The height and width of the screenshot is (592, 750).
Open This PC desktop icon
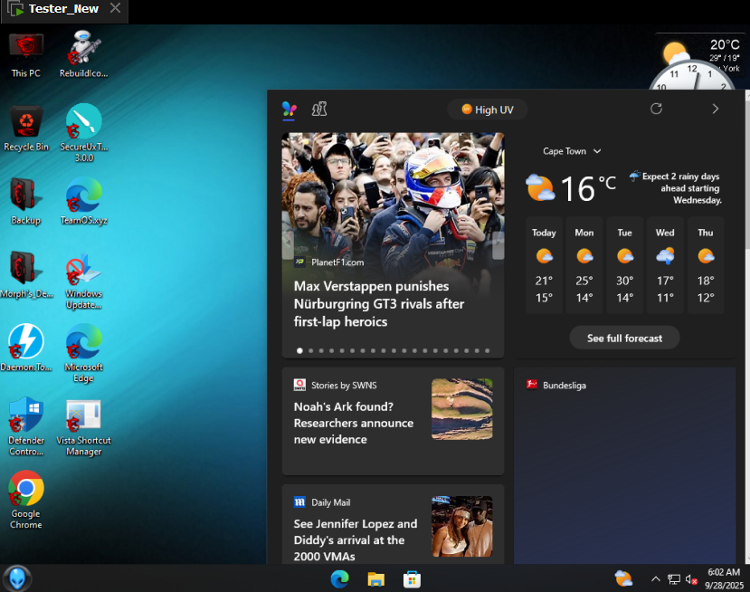click(26, 54)
